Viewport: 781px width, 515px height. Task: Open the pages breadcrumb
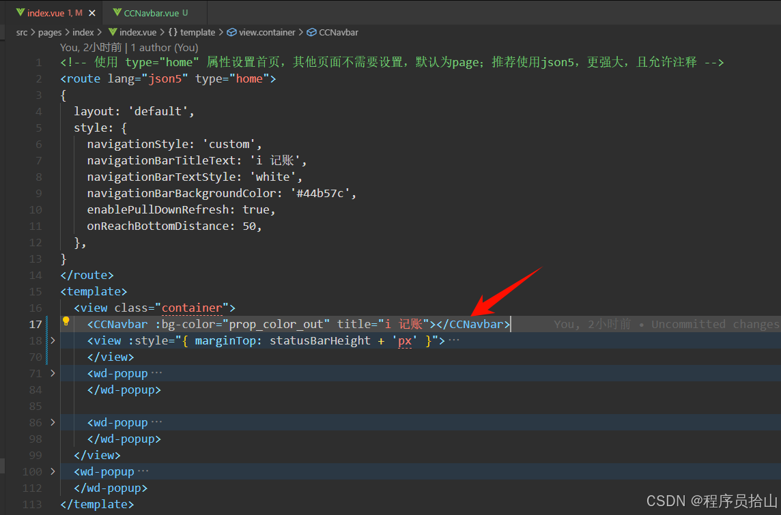tap(50, 32)
